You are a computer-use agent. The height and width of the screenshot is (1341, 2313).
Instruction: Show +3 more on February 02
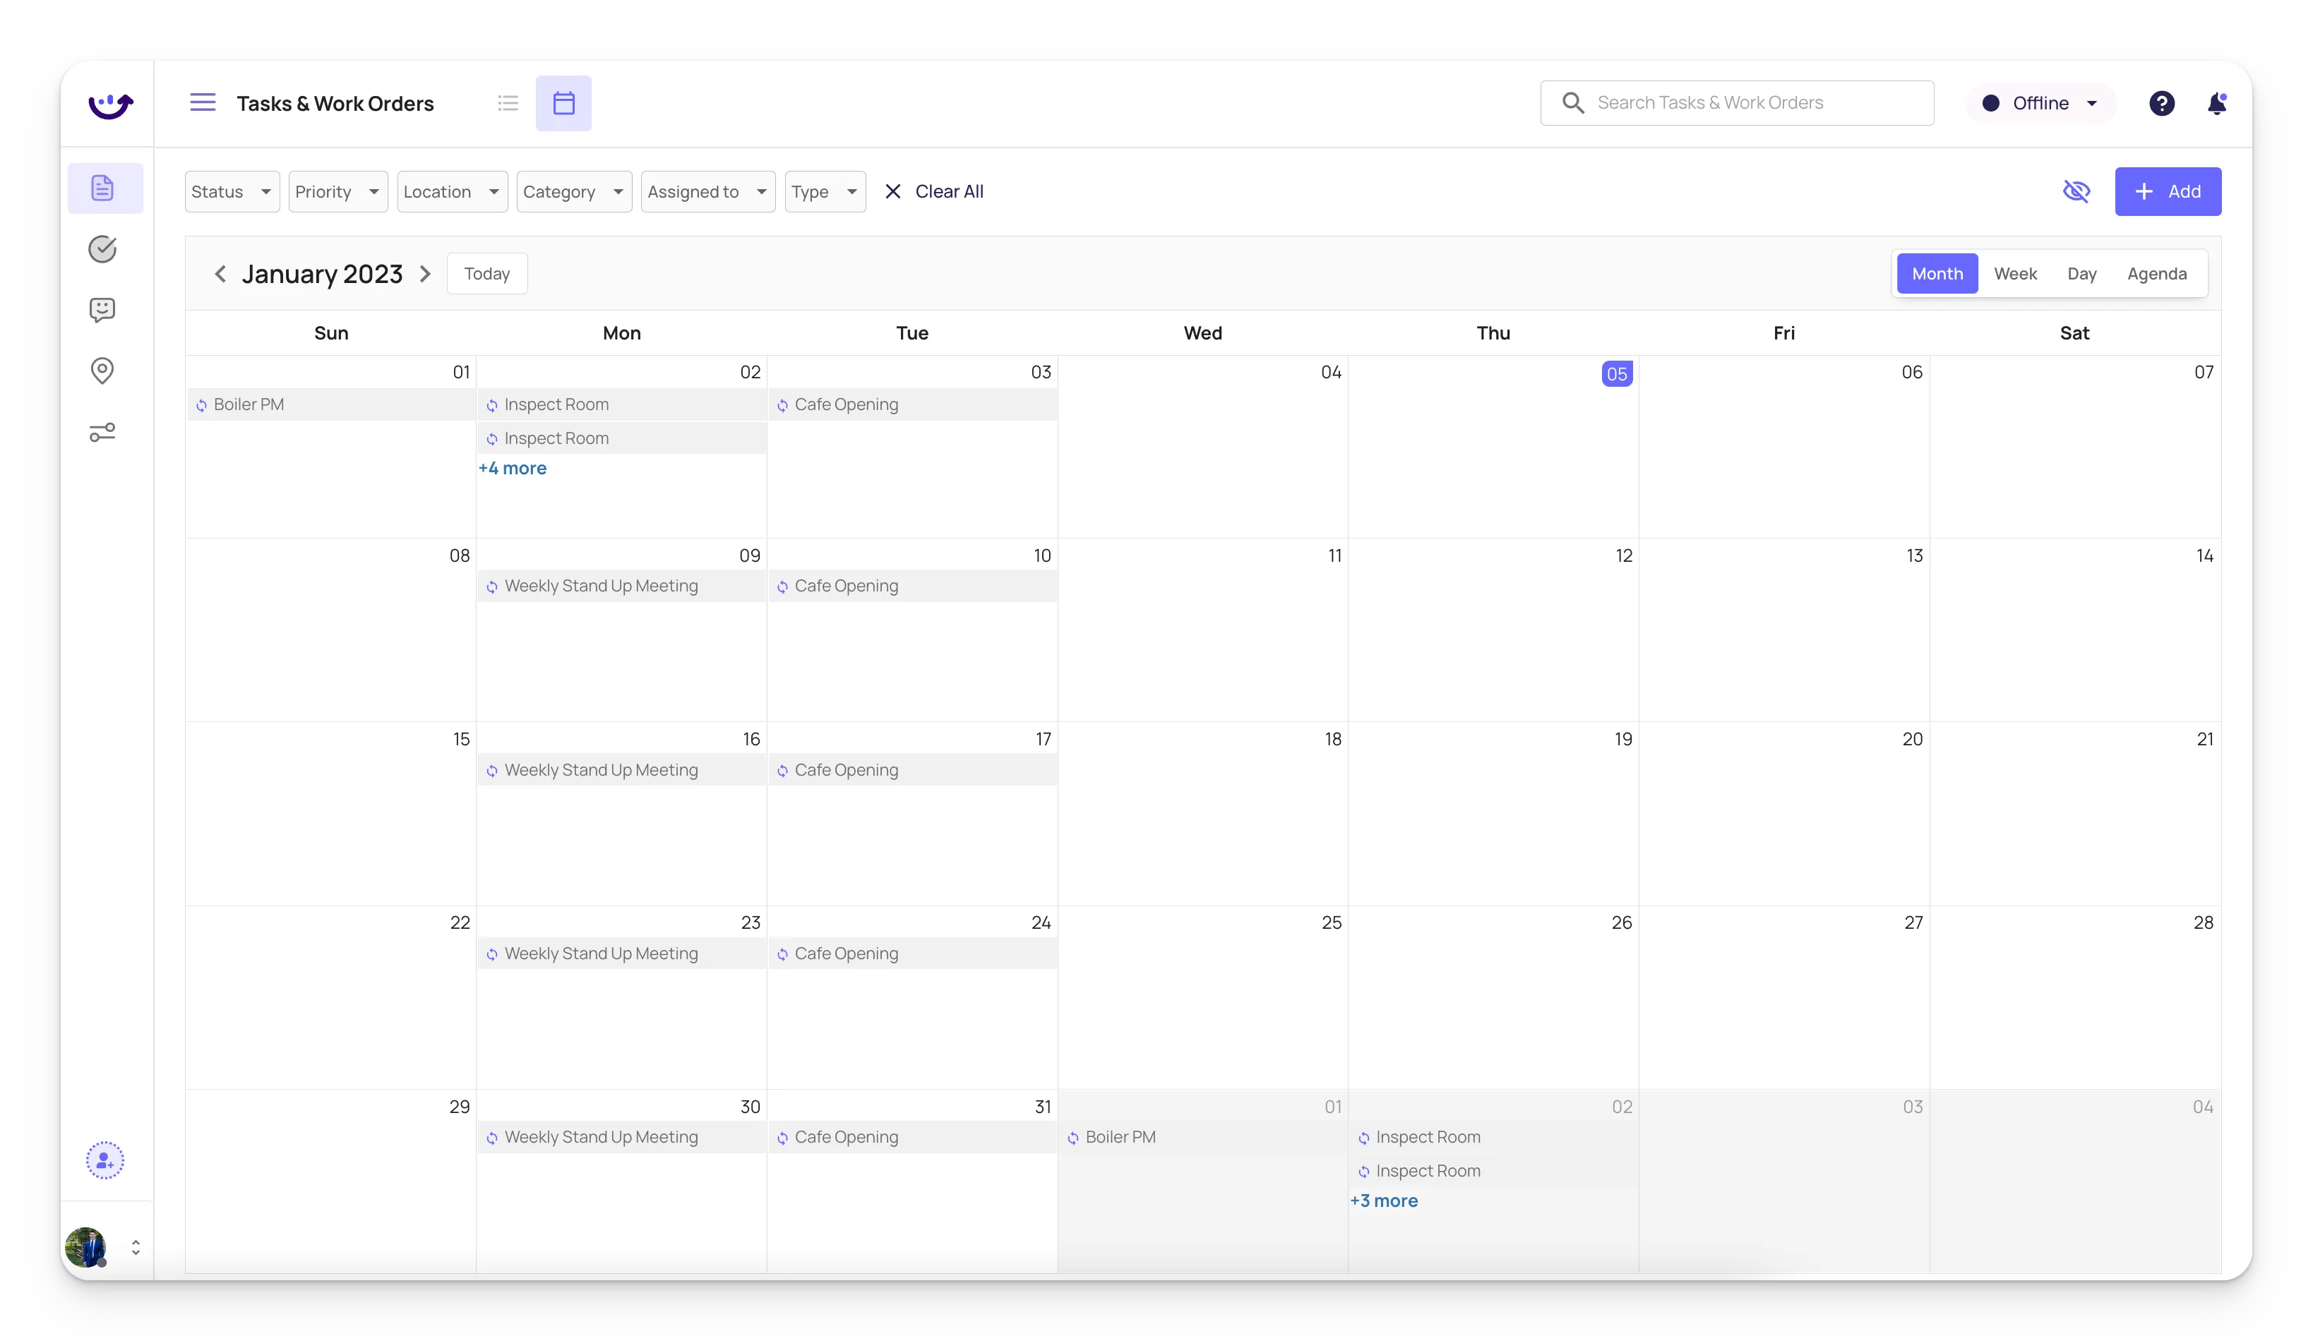click(x=1383, y=1201)
